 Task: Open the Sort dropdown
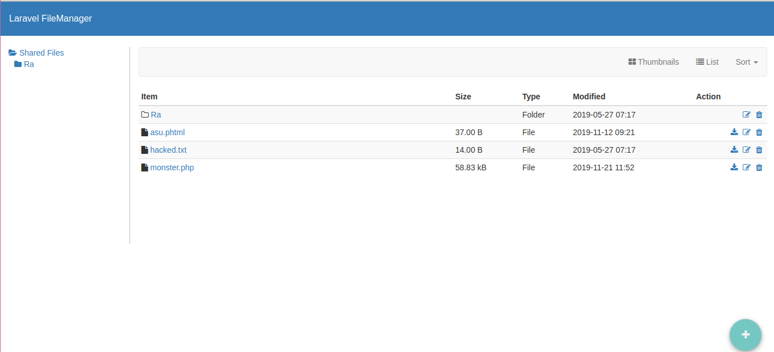(x=747, y=62)
